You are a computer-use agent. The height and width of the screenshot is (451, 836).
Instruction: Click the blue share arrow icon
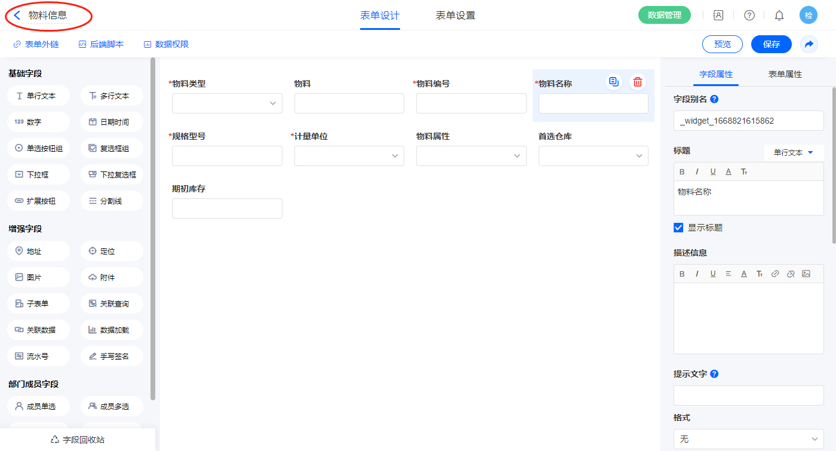(809, 44)
